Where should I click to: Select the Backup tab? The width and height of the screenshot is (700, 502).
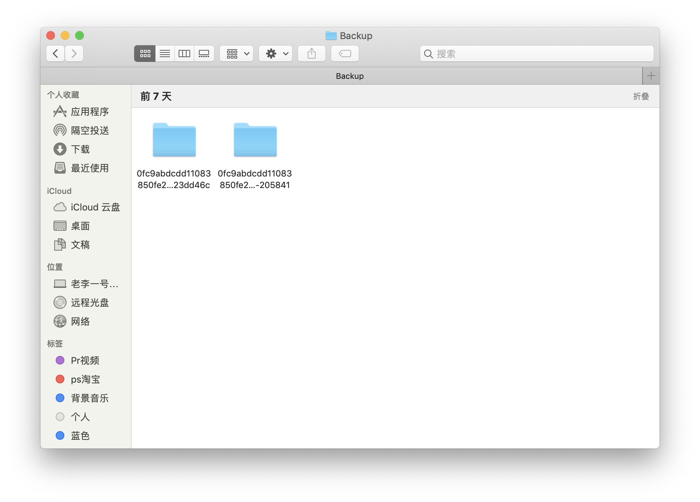(x=341, y=76)
